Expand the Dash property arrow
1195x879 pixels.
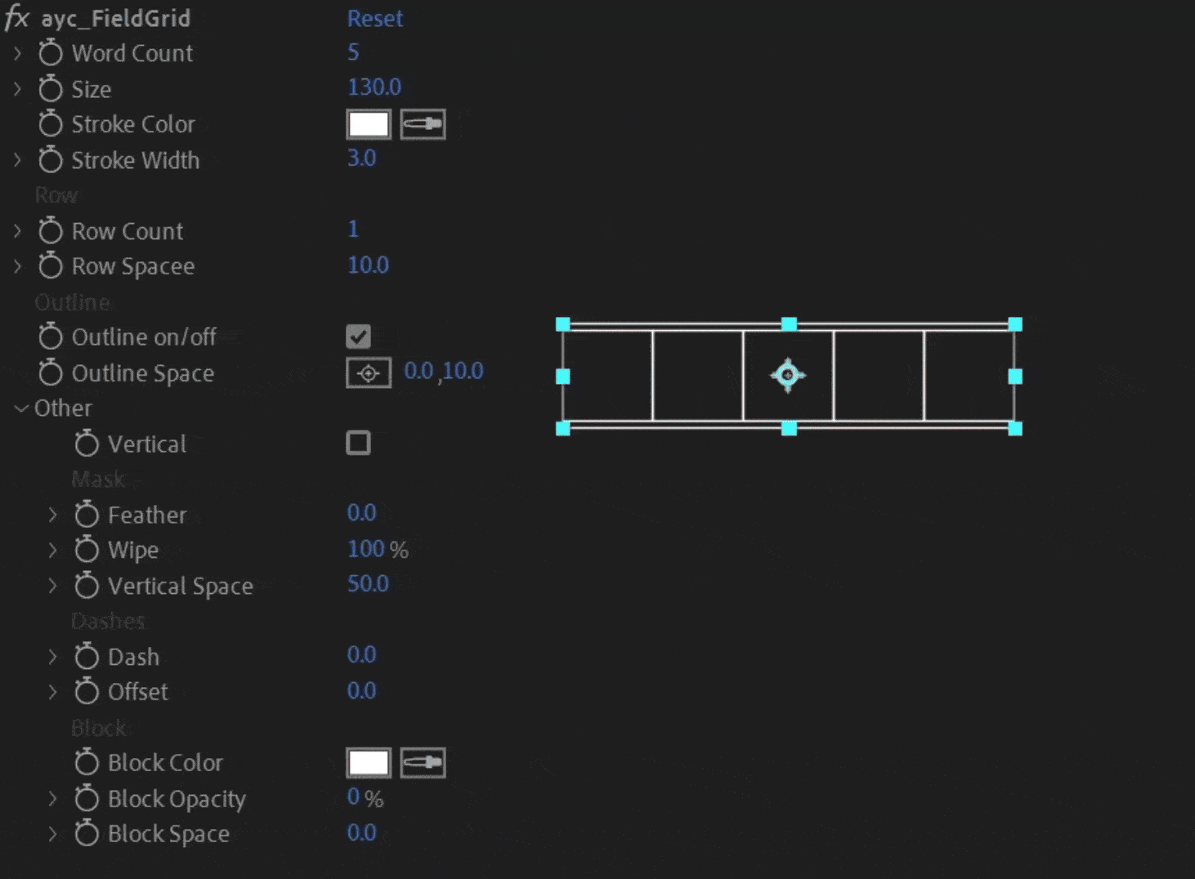pos(53,657)
